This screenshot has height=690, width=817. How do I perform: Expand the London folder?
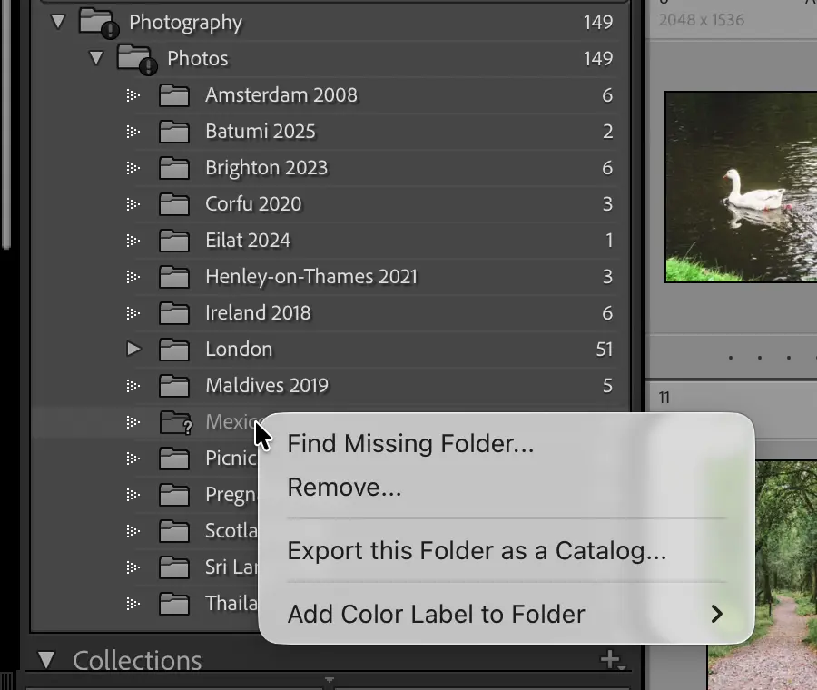pos(134,349)
